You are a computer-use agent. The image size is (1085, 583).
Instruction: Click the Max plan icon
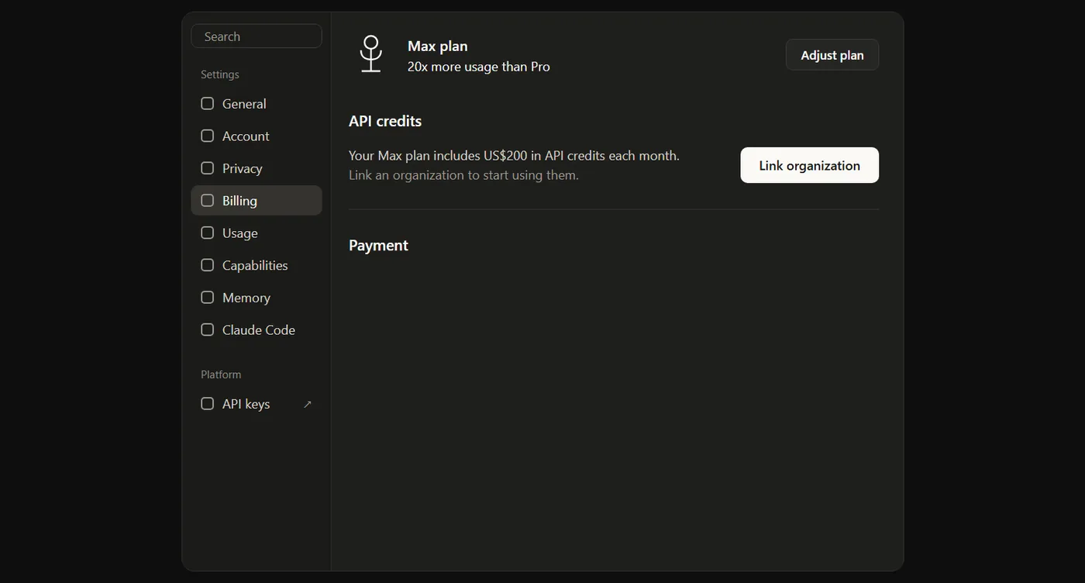pos(371,54)
